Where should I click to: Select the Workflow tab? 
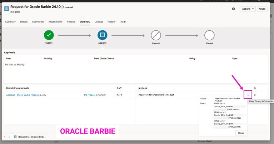(85, 22)
